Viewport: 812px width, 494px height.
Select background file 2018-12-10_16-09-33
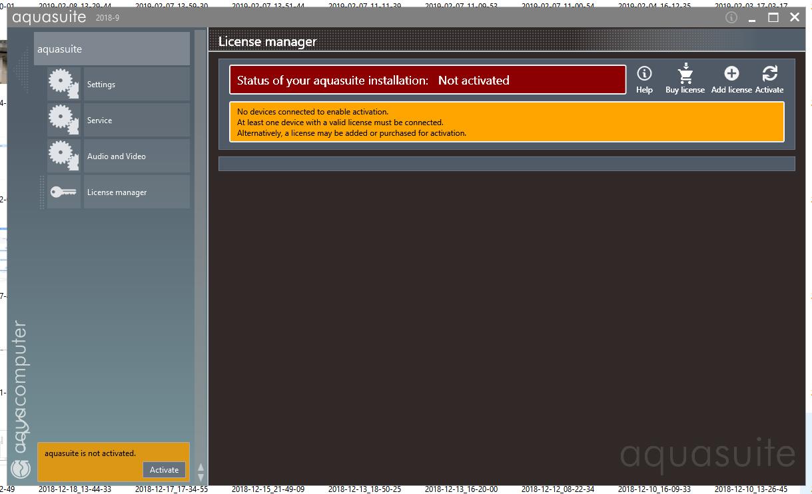click(654, 489)
